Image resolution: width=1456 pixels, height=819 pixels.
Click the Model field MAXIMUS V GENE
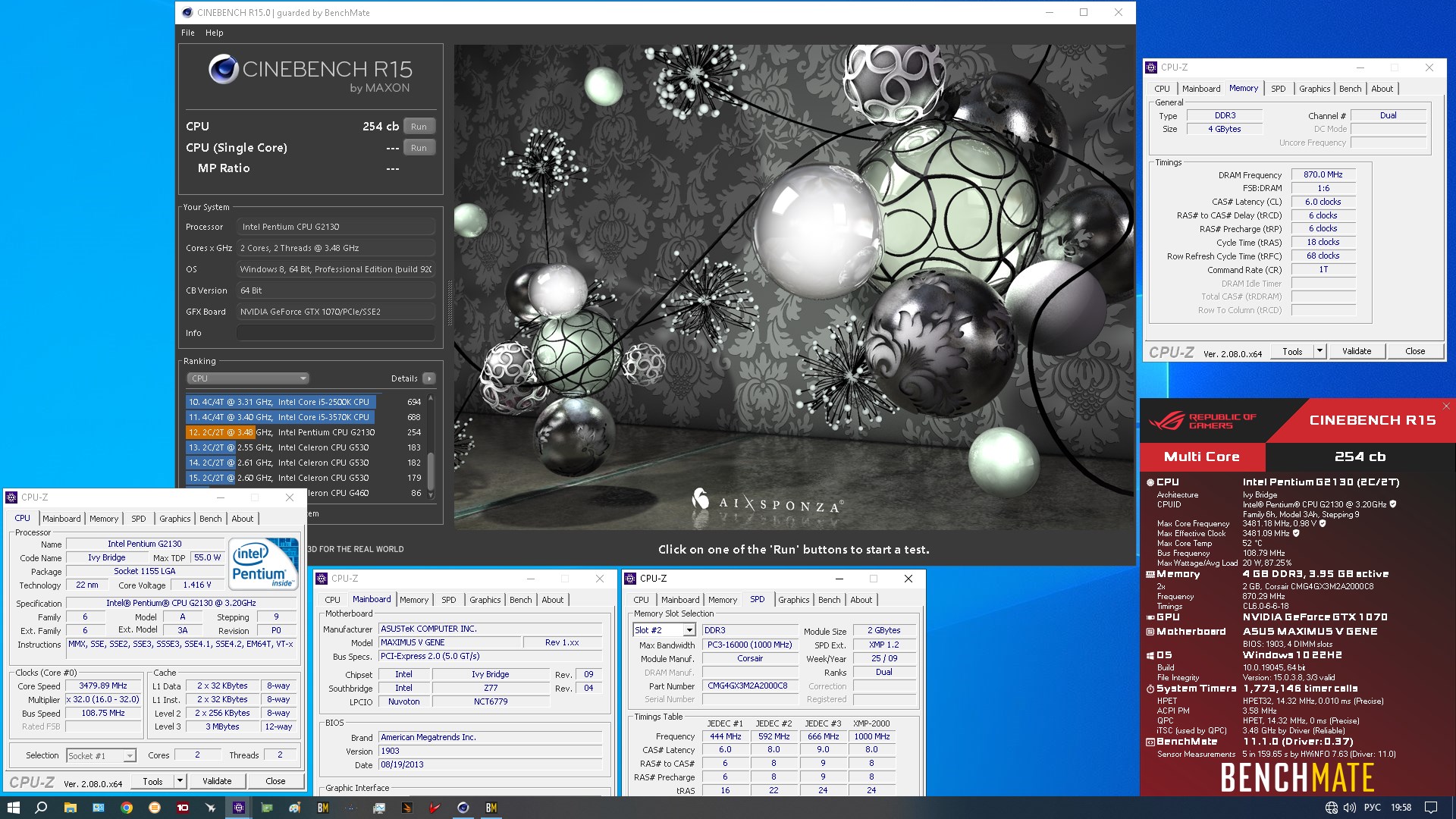pyautogui.click(x=450, y=642)
